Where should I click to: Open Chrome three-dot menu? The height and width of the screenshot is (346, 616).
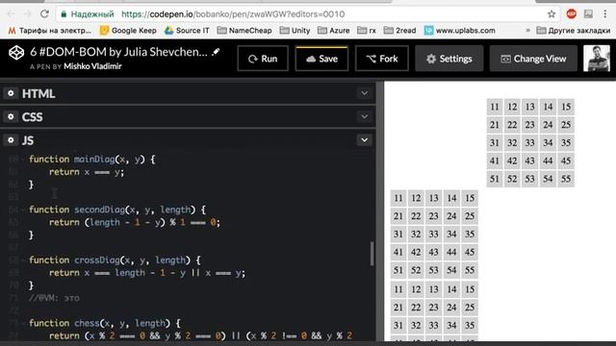pos(605,14)
